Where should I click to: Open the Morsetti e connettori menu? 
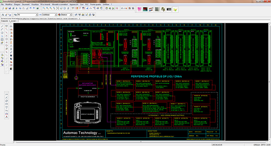(x=60, y=4)
